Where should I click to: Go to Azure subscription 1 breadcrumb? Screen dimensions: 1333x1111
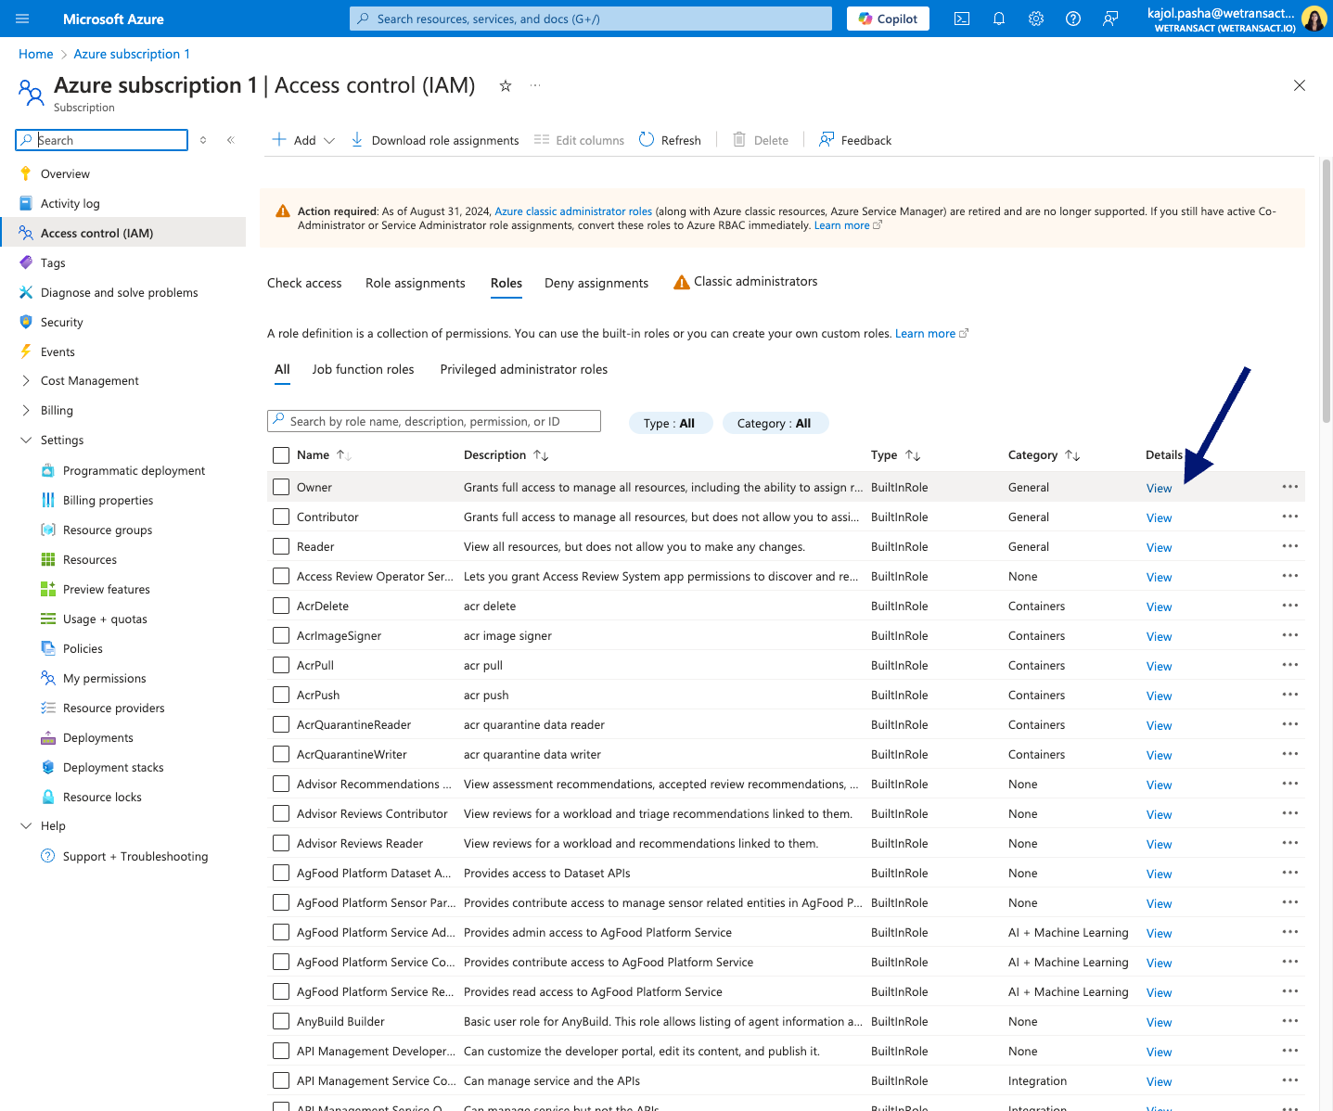(132, 54)
